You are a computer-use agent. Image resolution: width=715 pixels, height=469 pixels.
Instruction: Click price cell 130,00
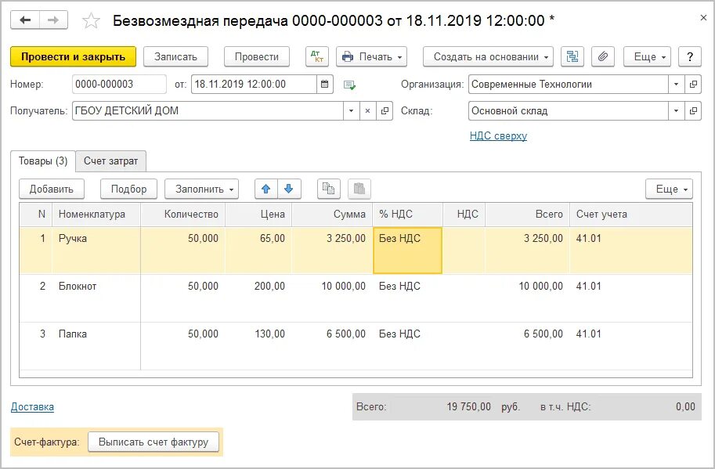click(258, 346)
